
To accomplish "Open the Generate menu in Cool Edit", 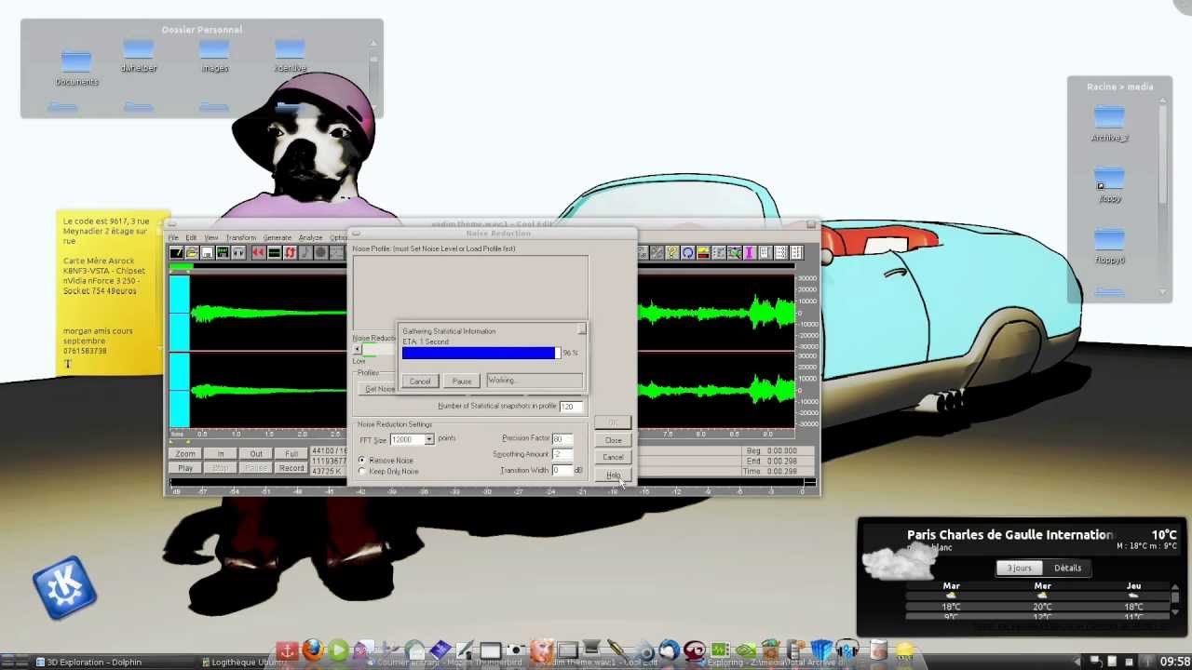I will (x=277, y=237).
